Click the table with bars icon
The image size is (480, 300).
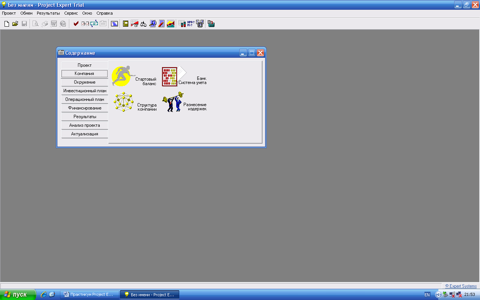click(x=182, y=24)
